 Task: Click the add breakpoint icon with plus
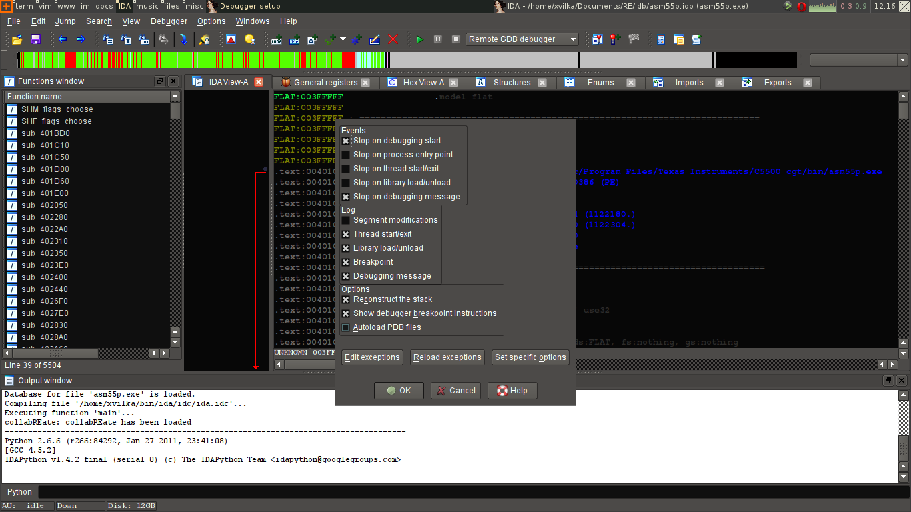click(616, 39)
